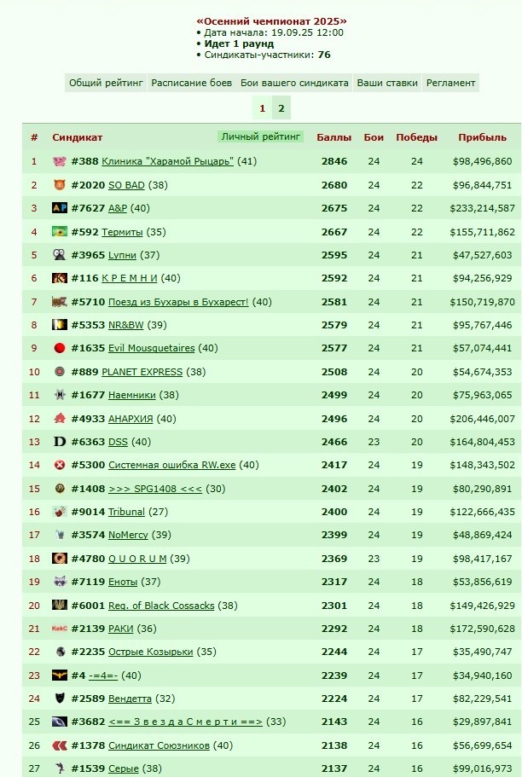Click the KekC emblem of РАКИ
This screenshot has height=777, width=522.
(x=60, y=629)
